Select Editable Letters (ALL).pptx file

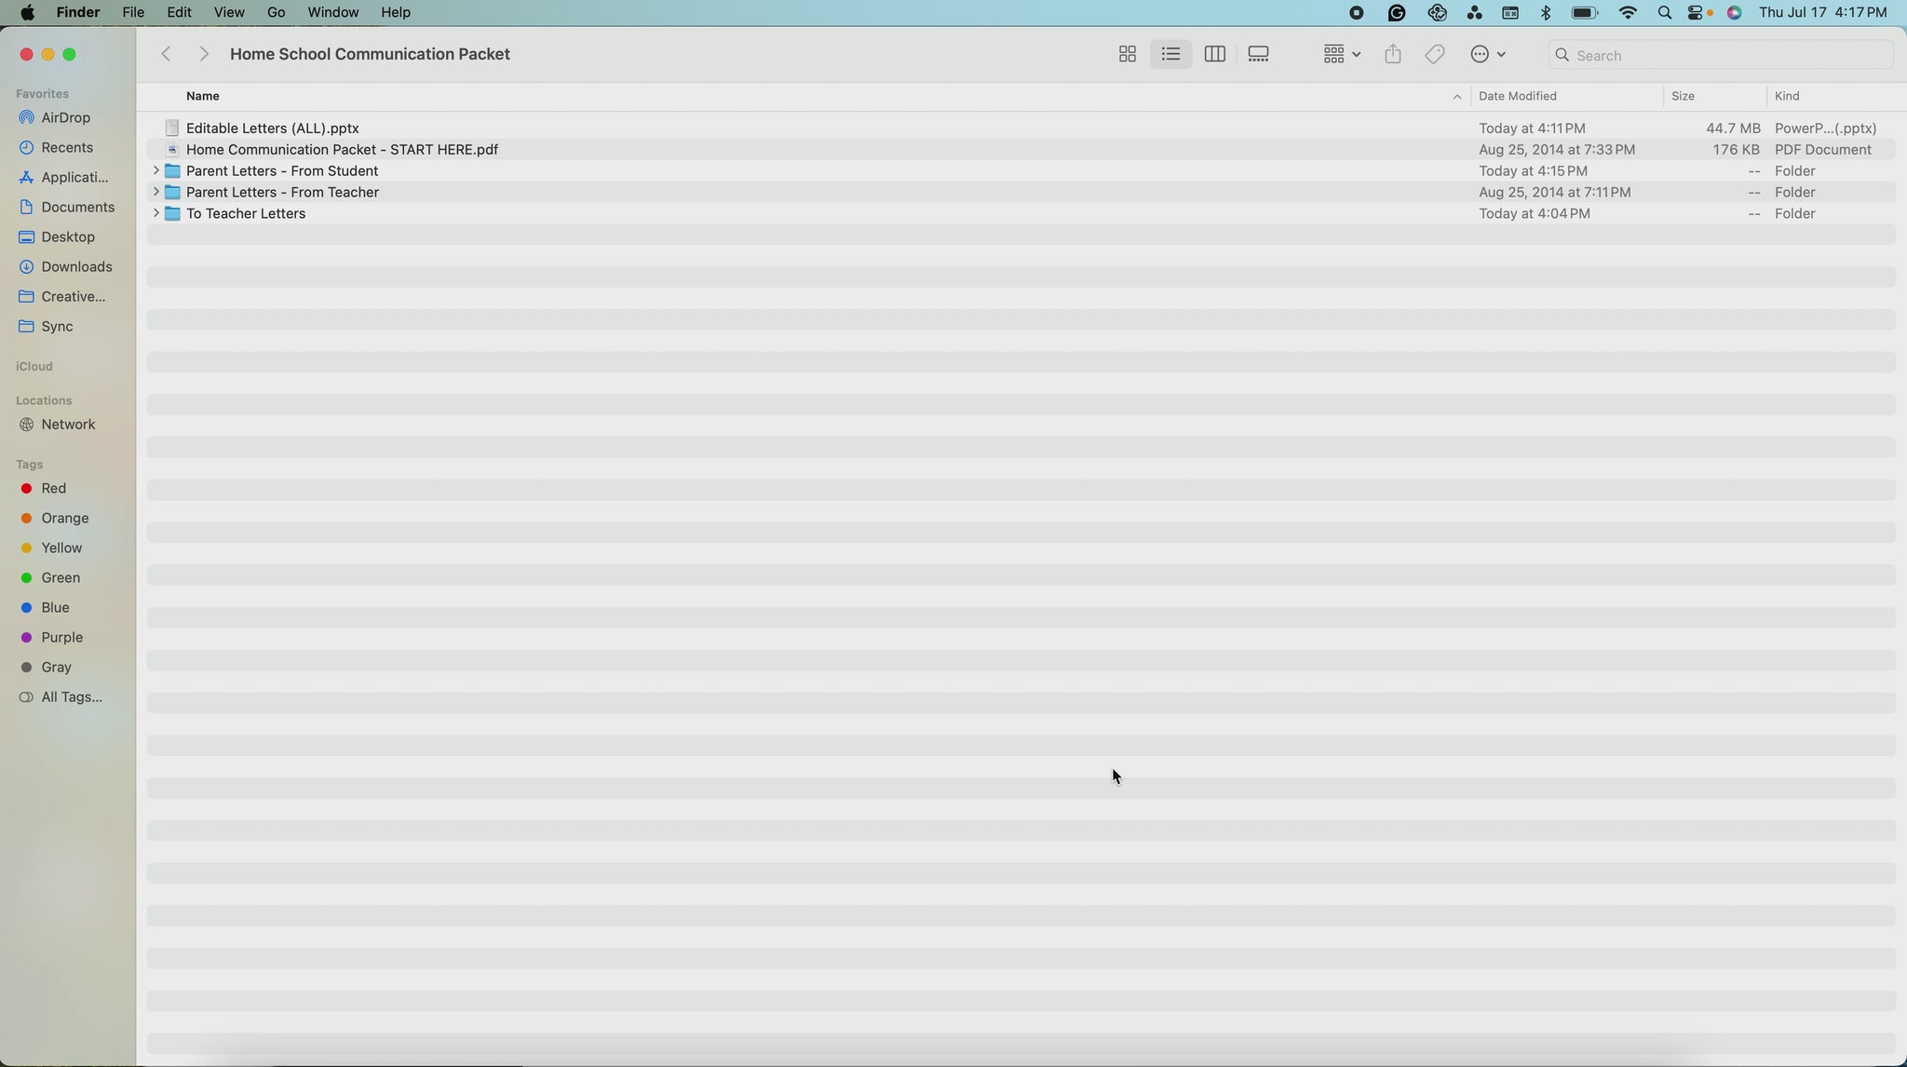(272, 128)
